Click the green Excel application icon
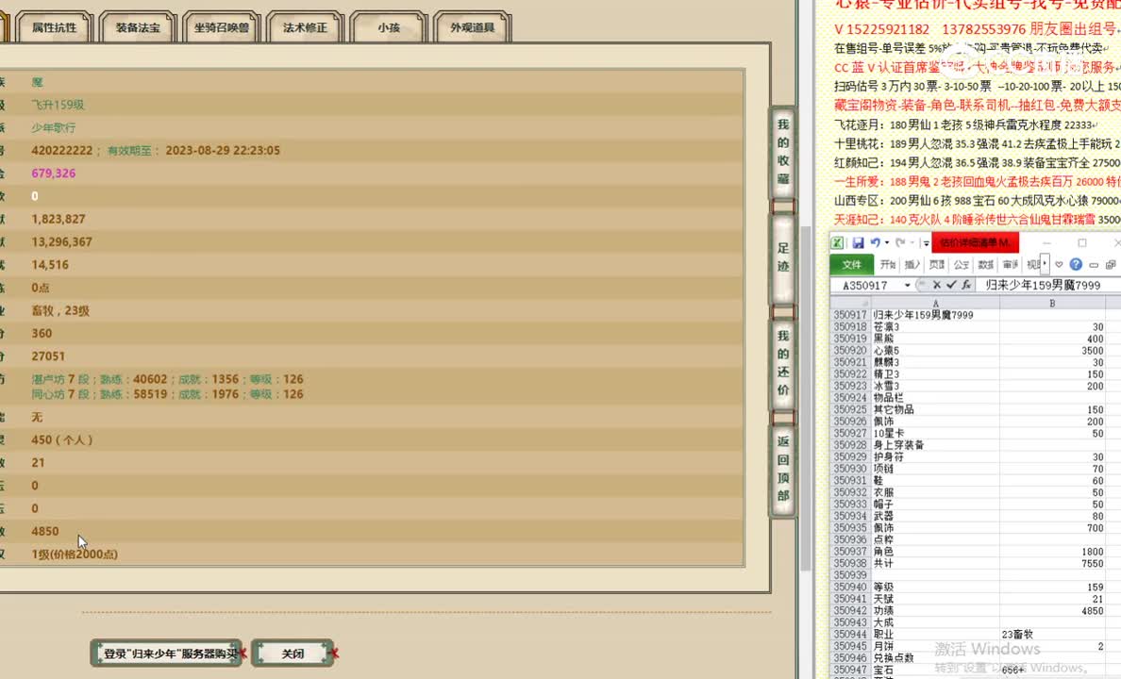This screenshot has width=1121, height=679. (x=836, y=242)
